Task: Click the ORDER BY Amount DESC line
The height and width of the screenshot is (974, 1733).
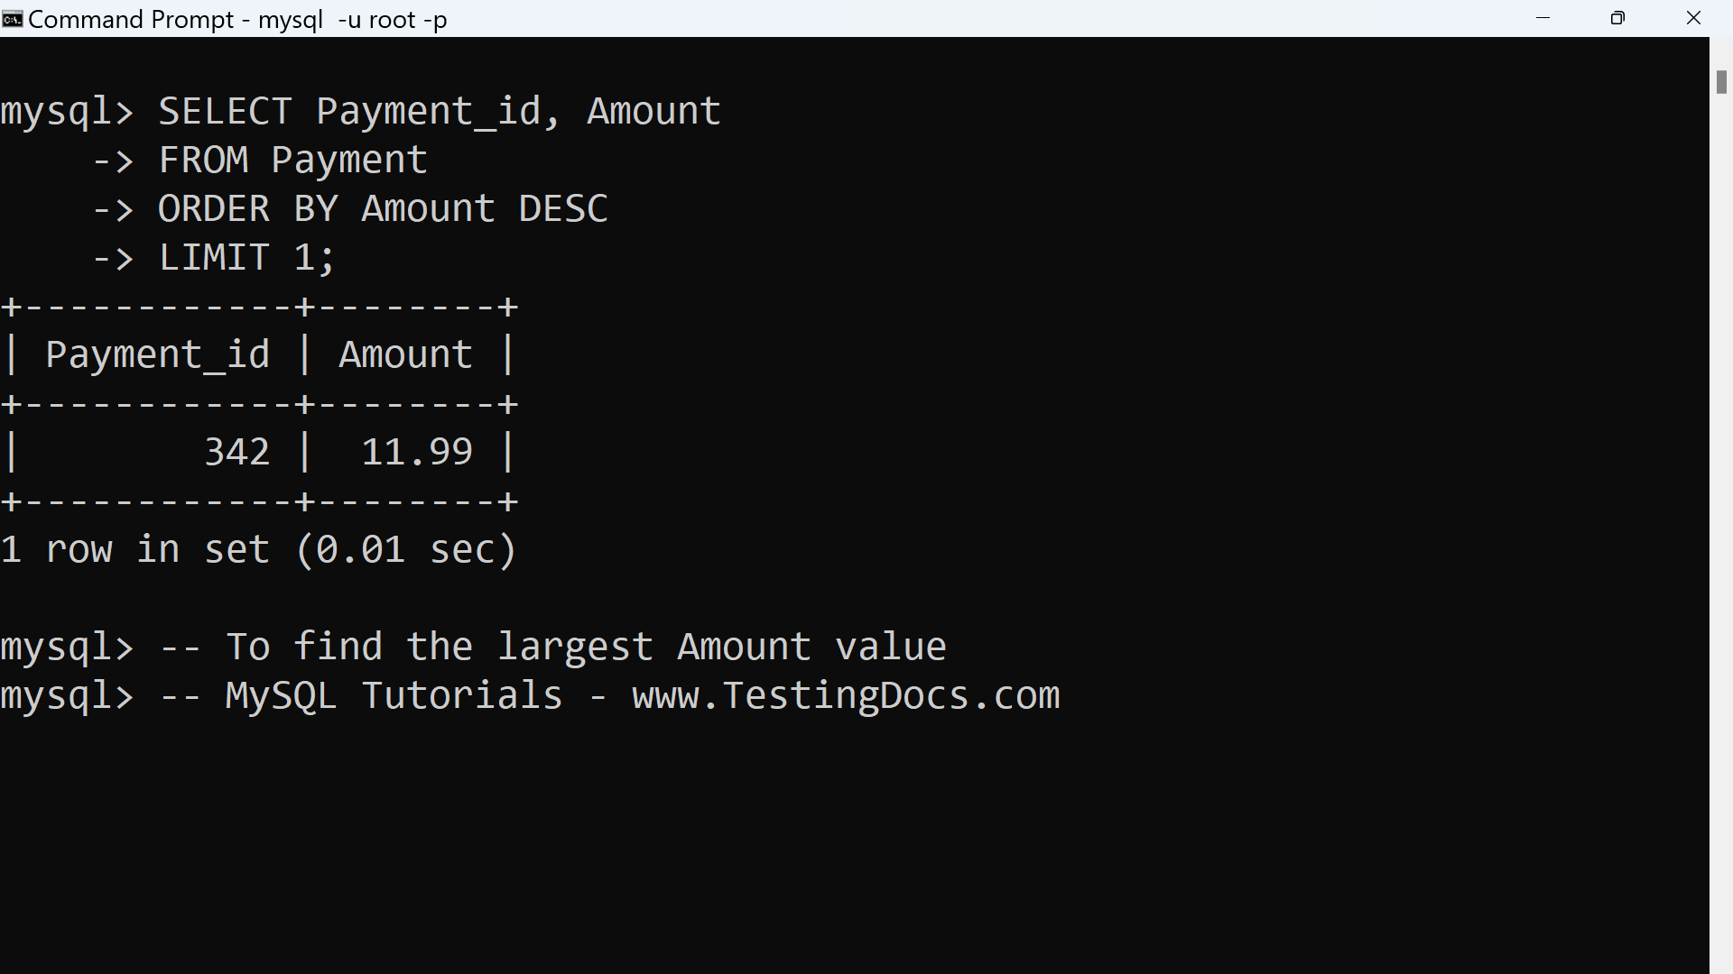Action: (383, 209)
